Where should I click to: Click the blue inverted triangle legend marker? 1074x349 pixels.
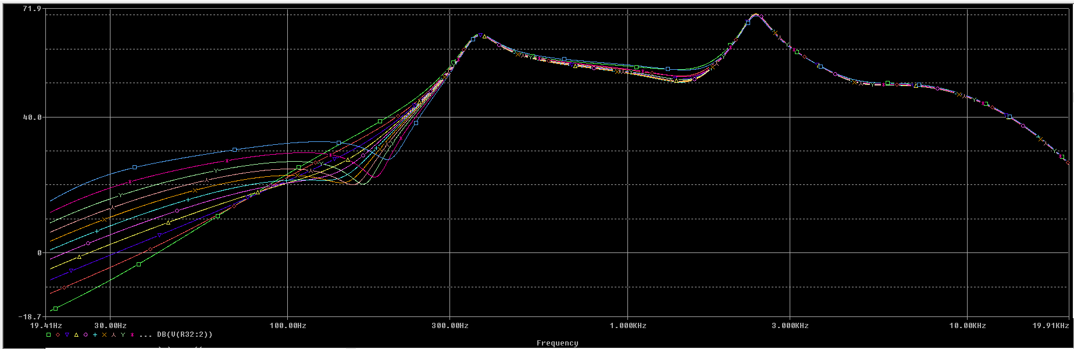click(67, 335)
